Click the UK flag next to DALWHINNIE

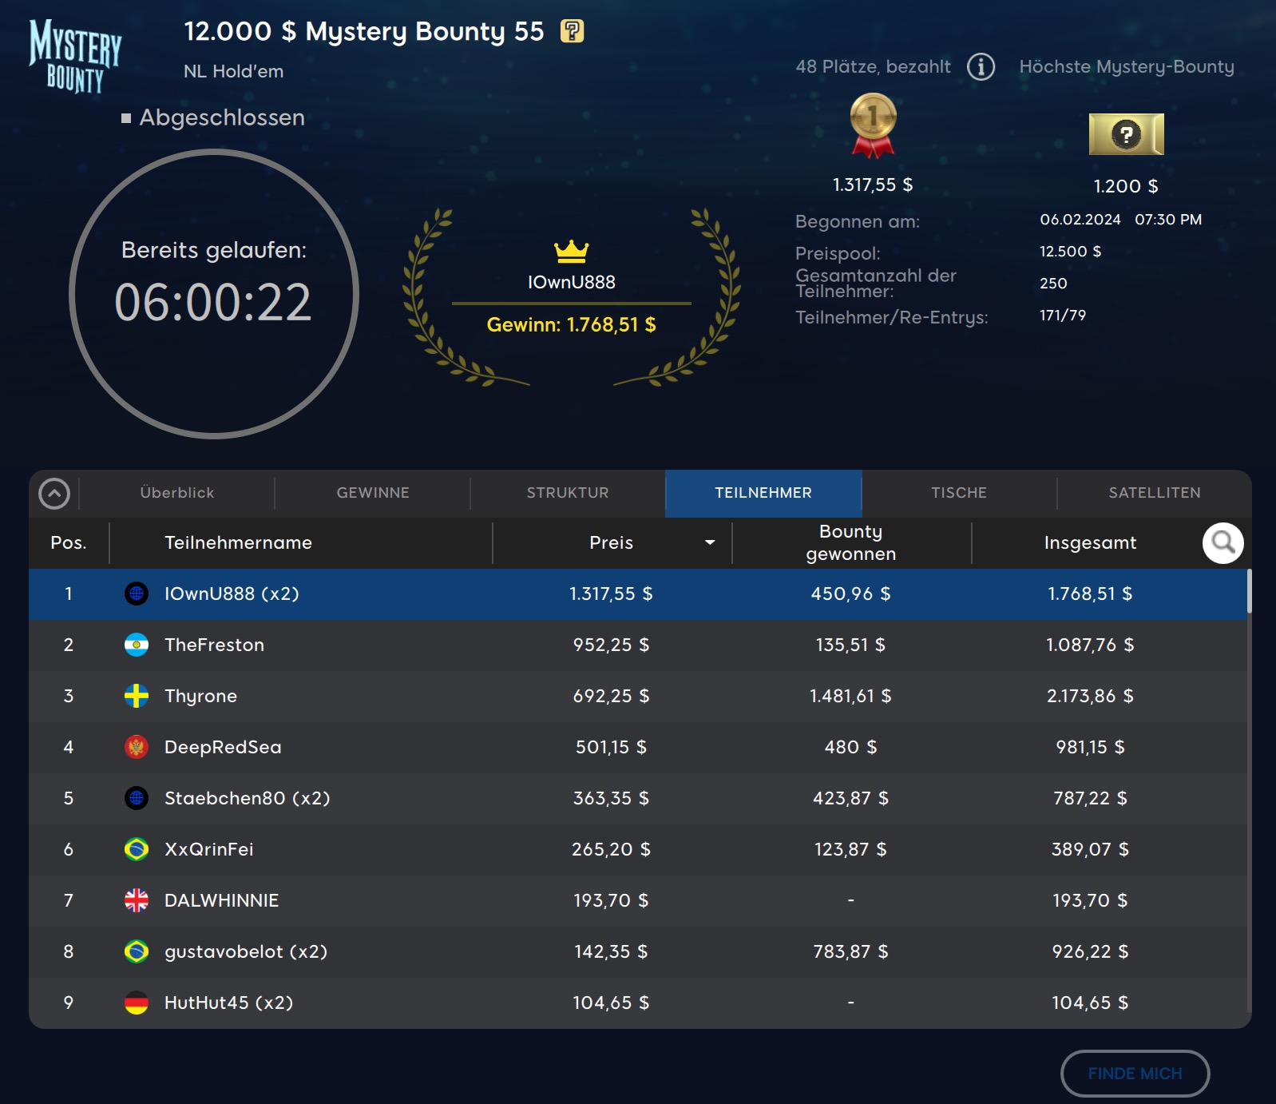(137, 900)
